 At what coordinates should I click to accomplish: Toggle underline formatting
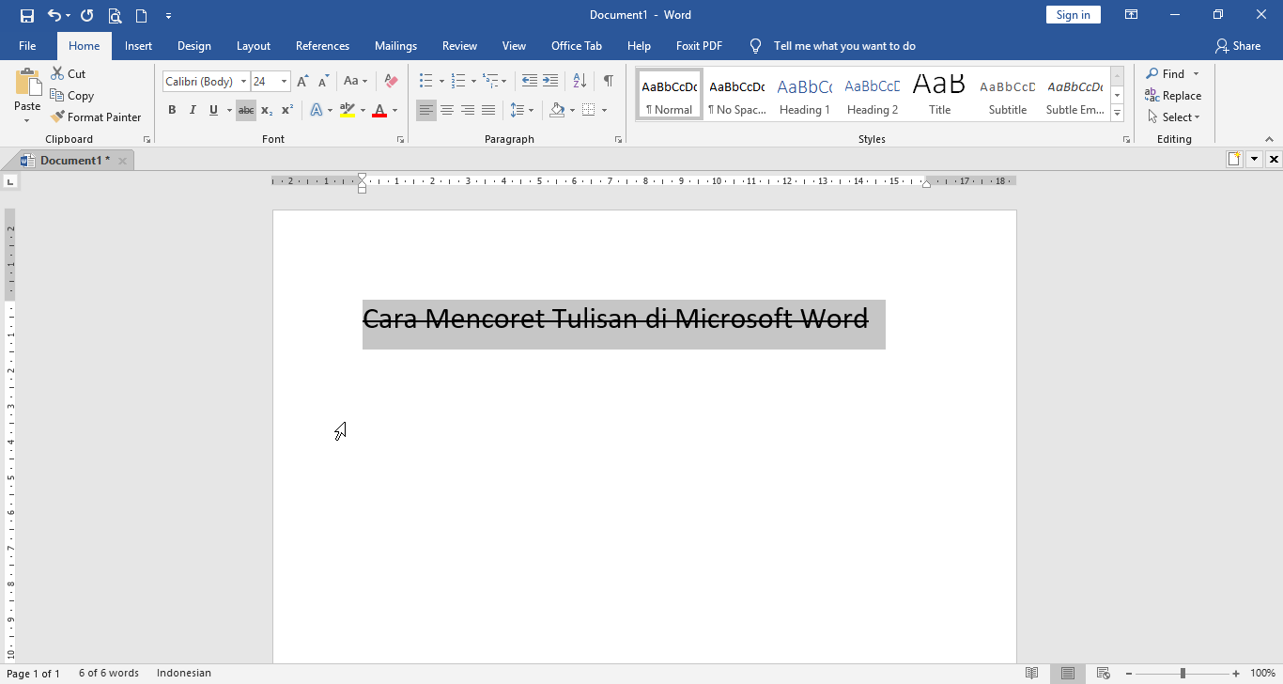pos(213,110)
